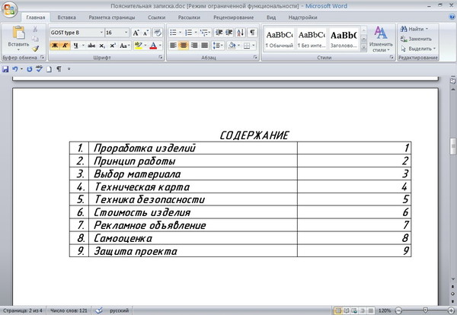Toggle italic formatting (К)
457x315 pixels.
point(65,46)
